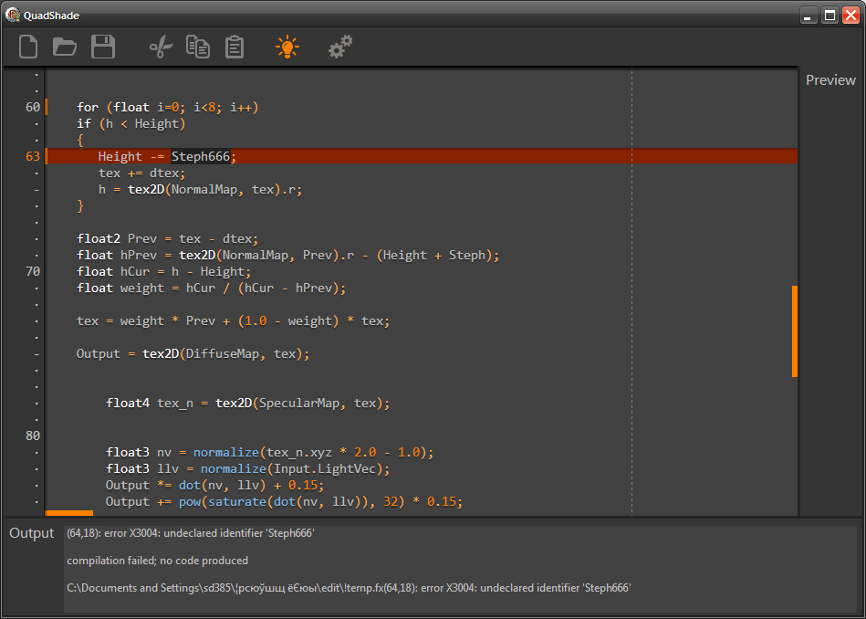Click line number 63 in gutter

tap(33, 156)
